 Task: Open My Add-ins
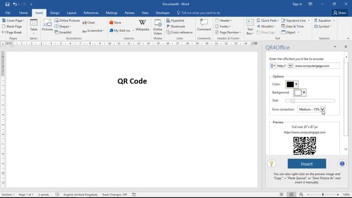[x=122, y=31]
